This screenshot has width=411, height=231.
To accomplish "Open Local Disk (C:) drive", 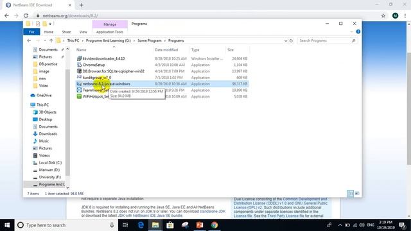I will [50, 162].
